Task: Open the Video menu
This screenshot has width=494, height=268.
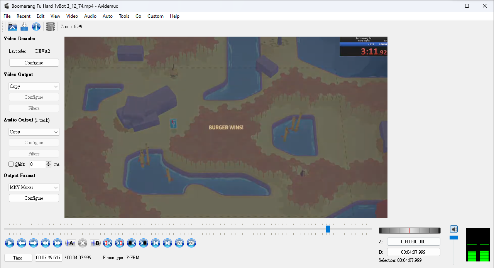Action: pos(72,16)
